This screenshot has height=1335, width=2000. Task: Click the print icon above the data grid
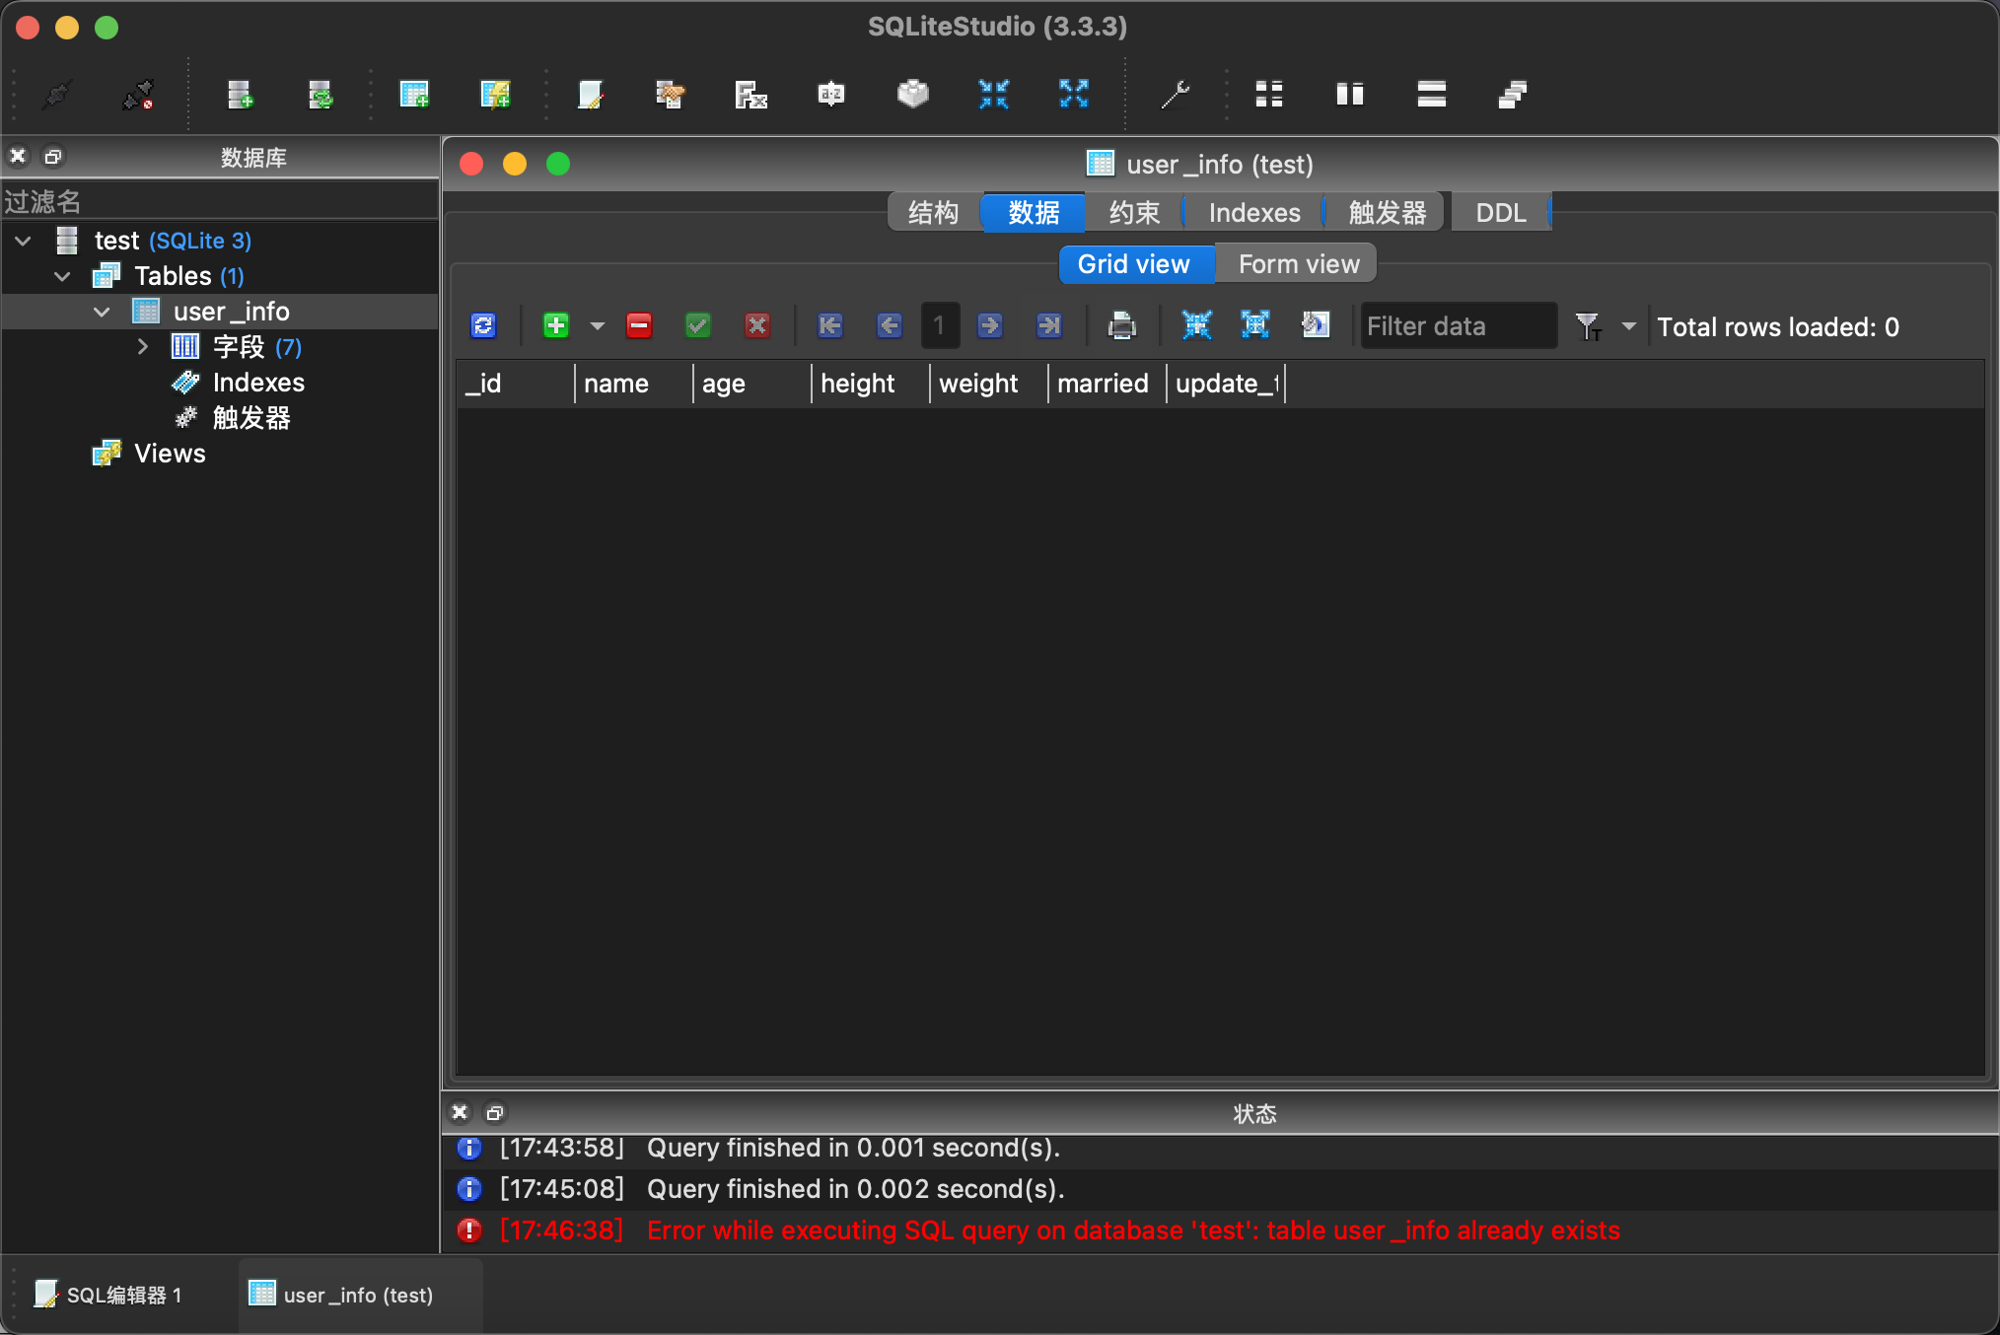1122,325
